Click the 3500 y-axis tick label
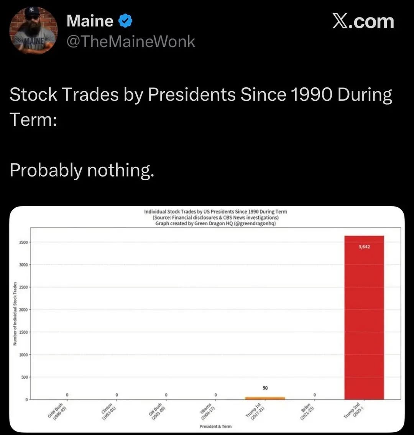Image resolution: width=414 pixels, height=435 pixels. click(23, 242)
